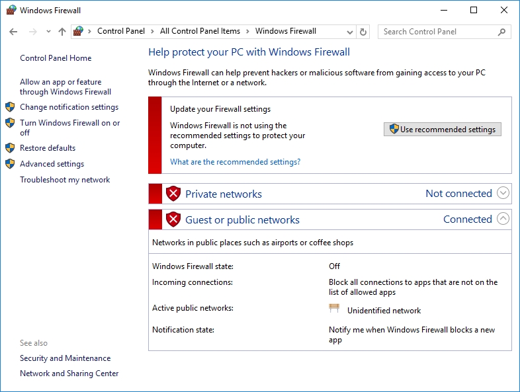This screenshot has width=520, height=392.
Task: Open Change notification settings
Action: coord(69,107)
